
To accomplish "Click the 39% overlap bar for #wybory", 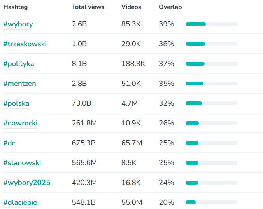I will click(x=211, y=24).
